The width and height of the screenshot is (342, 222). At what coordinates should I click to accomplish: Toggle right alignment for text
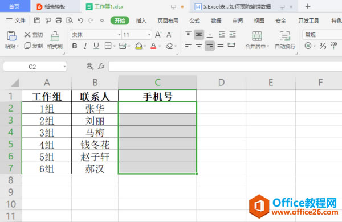(x=210, y=46)
